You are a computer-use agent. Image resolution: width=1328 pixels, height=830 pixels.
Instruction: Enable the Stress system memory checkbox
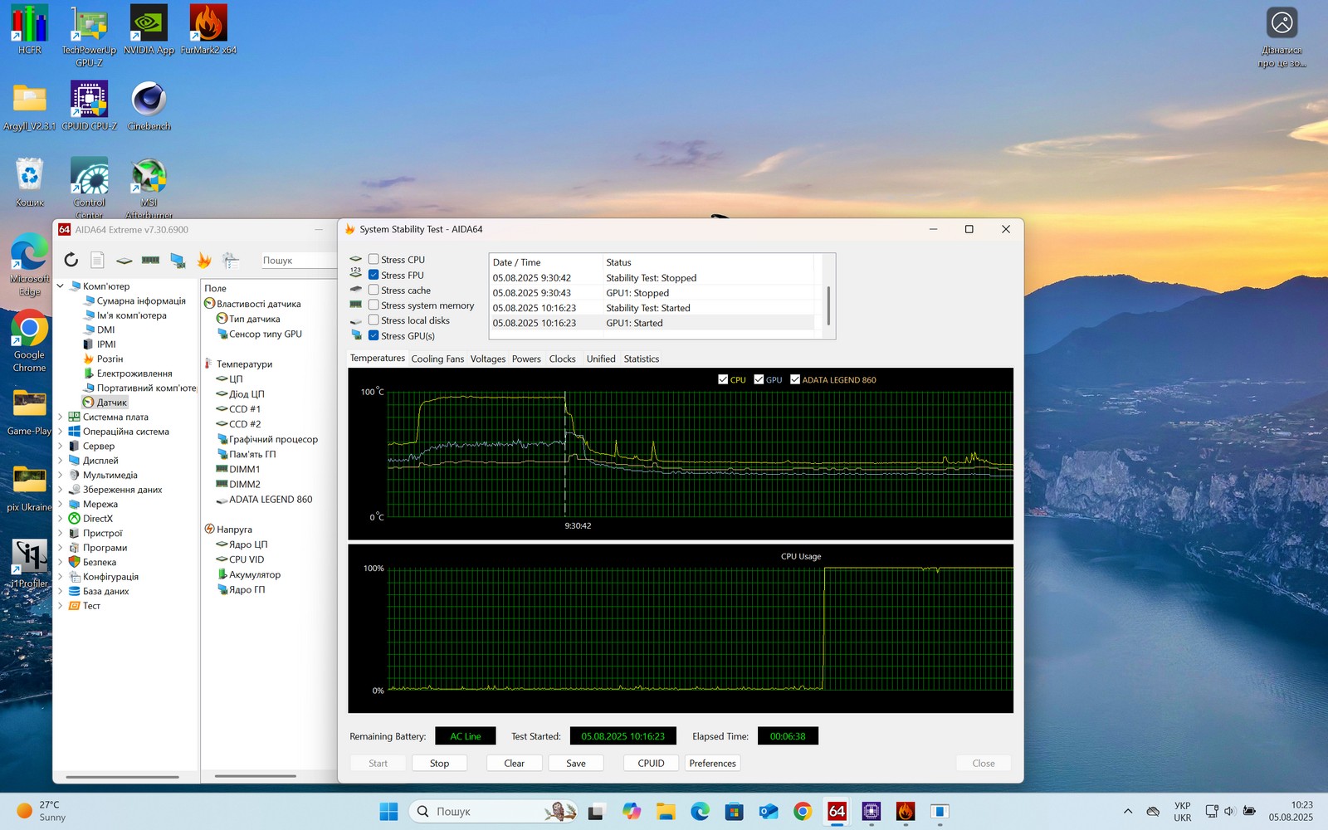click(x=373, y=305)
